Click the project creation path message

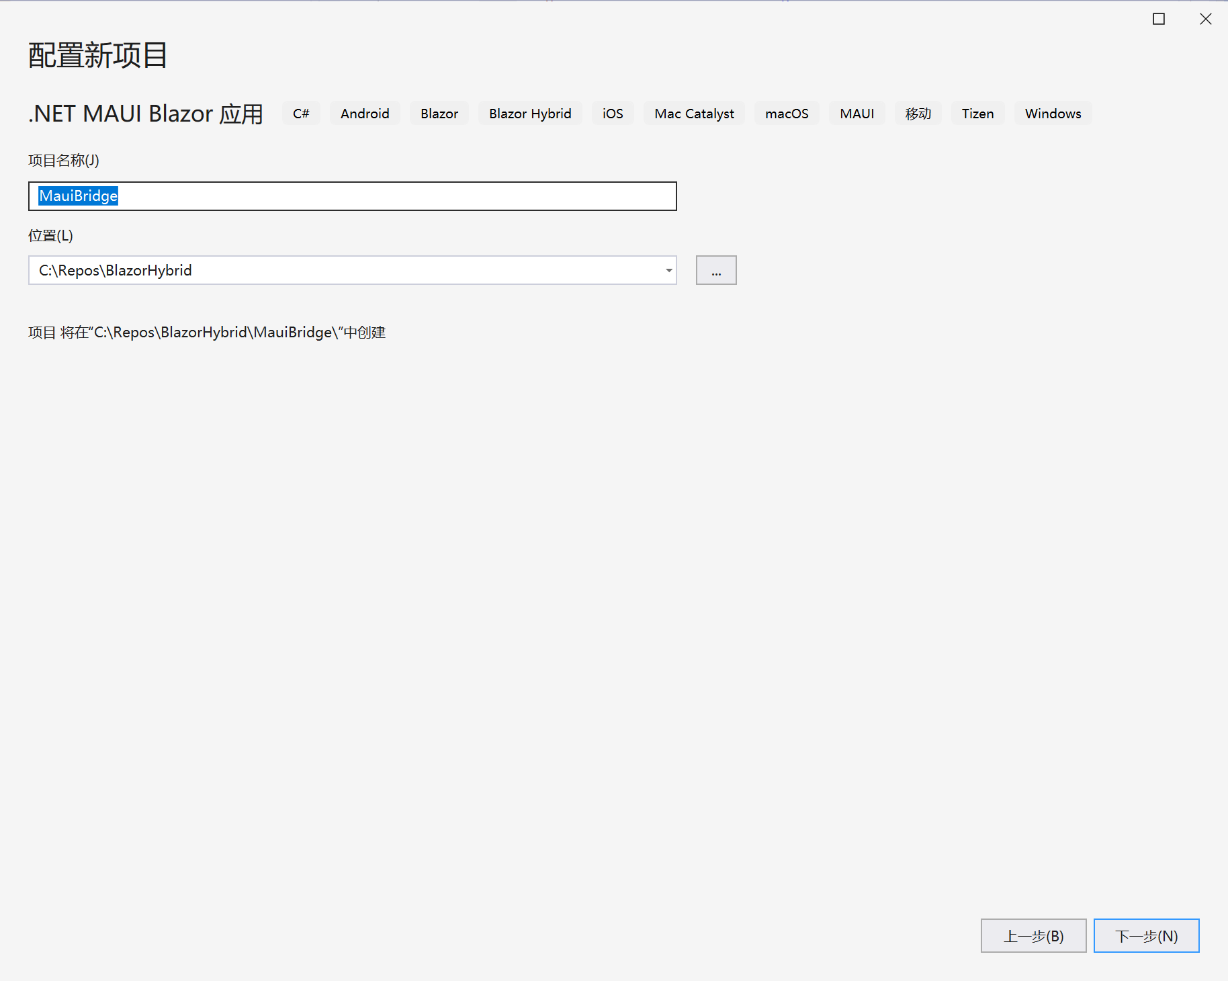coord(207,333)
